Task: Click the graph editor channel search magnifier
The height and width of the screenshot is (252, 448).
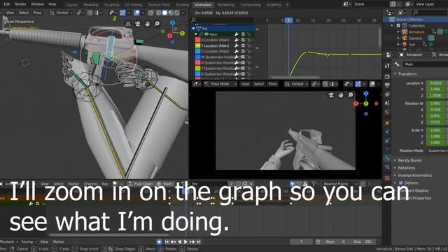Action: pos(193,20)
